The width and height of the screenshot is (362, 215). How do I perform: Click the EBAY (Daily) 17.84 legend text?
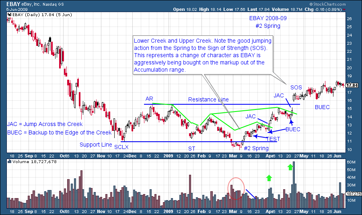(42, 14)
